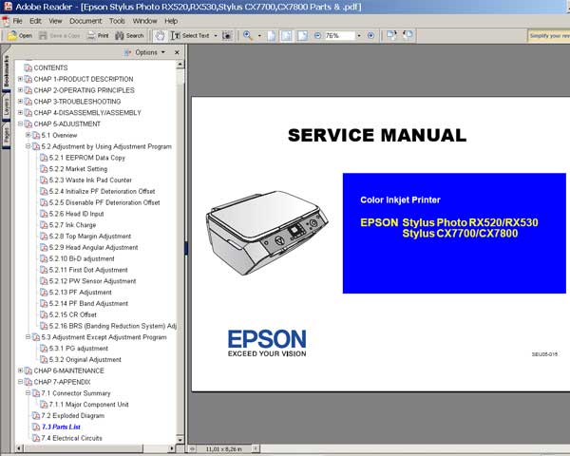
Task: Select the Zoom In magnifier tool
Action: 248,36
